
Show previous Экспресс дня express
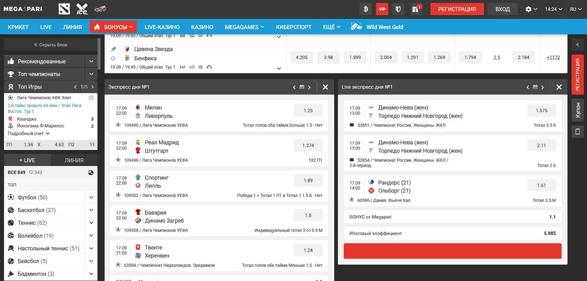click(x=294, y=87)
